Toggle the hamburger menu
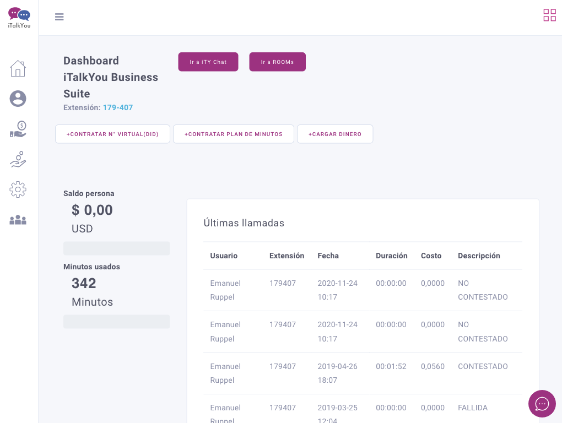 [59, 17]
